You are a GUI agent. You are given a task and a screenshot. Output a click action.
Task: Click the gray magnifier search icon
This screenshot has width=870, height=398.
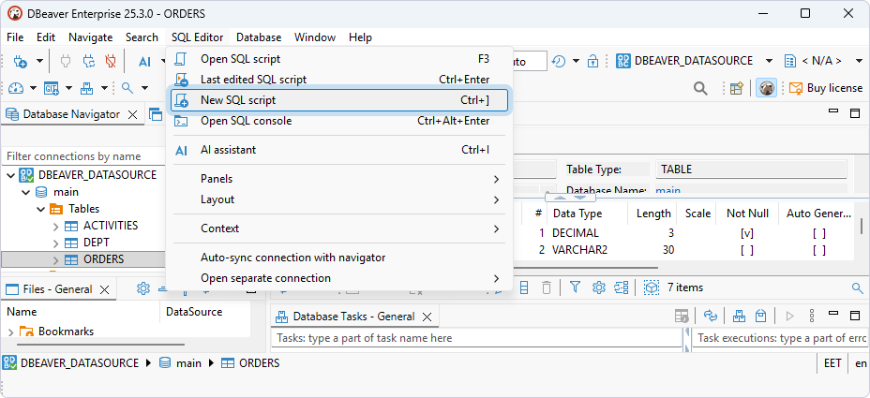(x=700, y=88)
